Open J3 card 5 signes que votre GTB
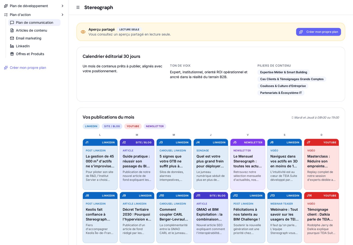 pos(174,164)
